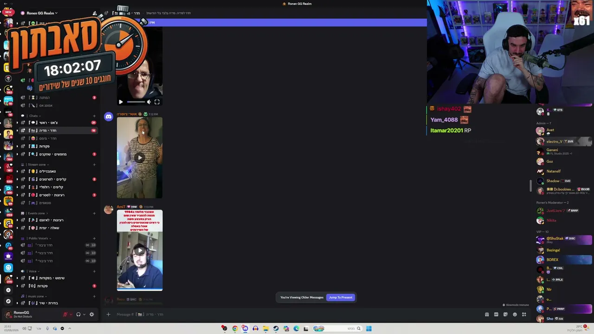This screenshot has width=594, height=334.
Task: Open the apps launcher icon in message bar
Action: tap(524, 315)
